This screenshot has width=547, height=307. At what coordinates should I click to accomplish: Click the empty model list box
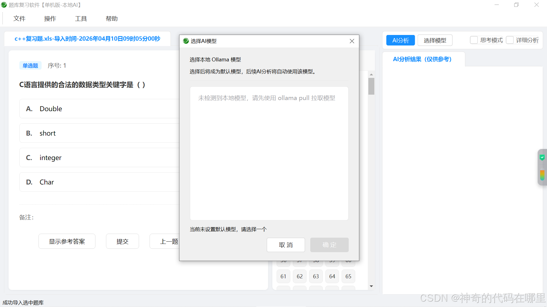point(269,153)
